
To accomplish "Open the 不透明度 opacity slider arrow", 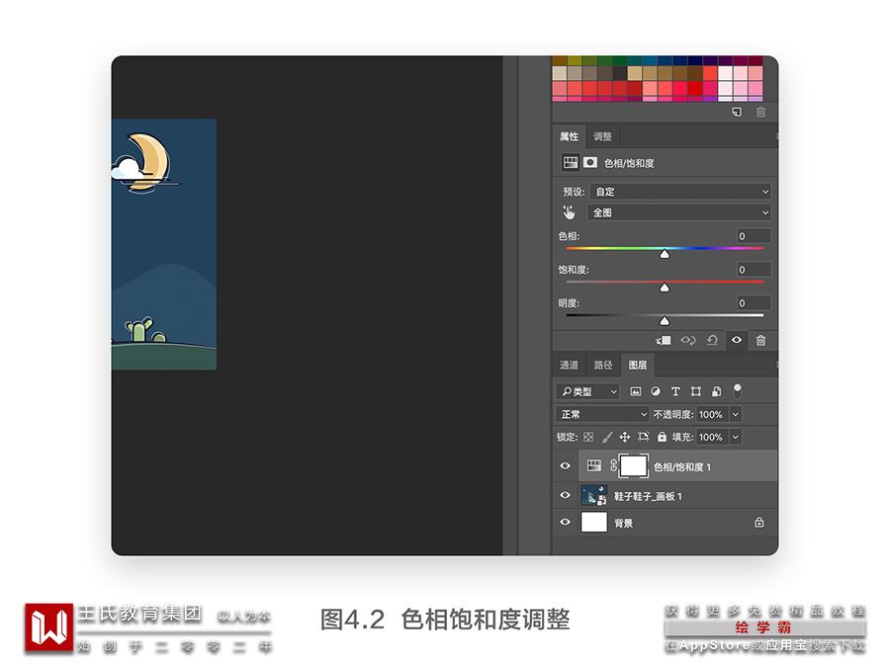I will coord(735,414).
